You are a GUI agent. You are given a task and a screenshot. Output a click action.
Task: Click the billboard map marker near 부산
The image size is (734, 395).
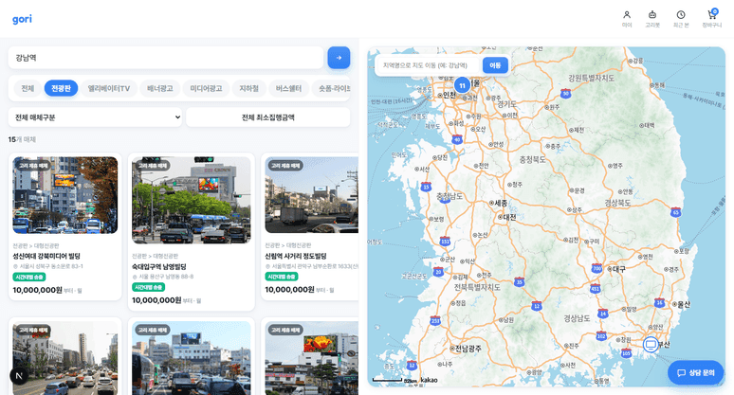pos(651,345)
